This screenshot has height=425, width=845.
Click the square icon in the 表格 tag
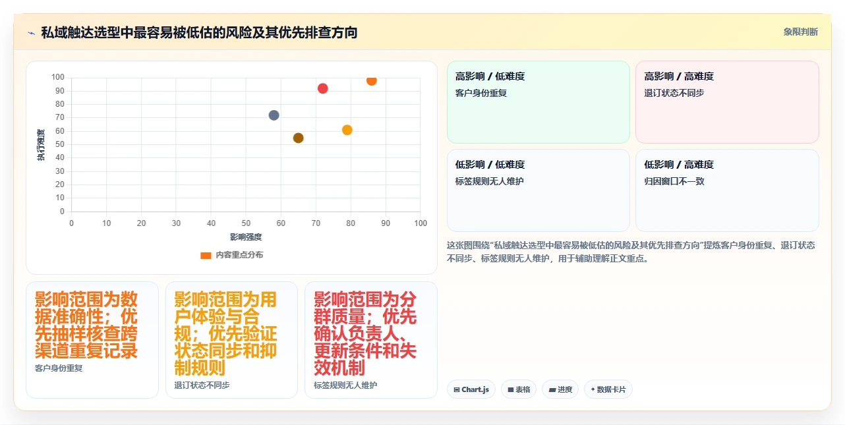pyautogui.click(x=511, y=389)
